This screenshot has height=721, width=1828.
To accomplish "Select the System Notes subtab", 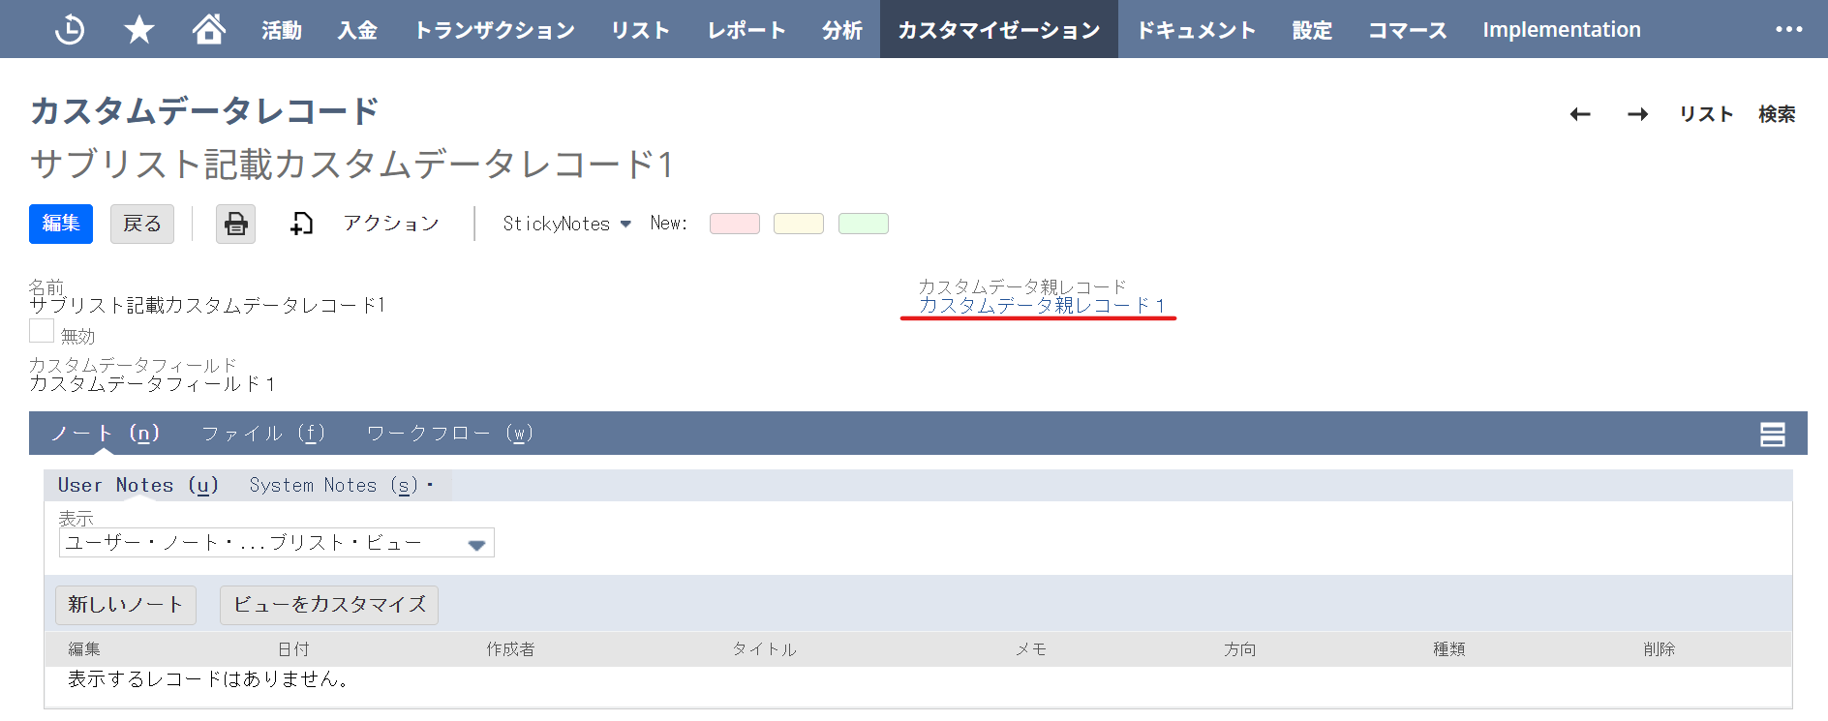I will click(334, 485).
